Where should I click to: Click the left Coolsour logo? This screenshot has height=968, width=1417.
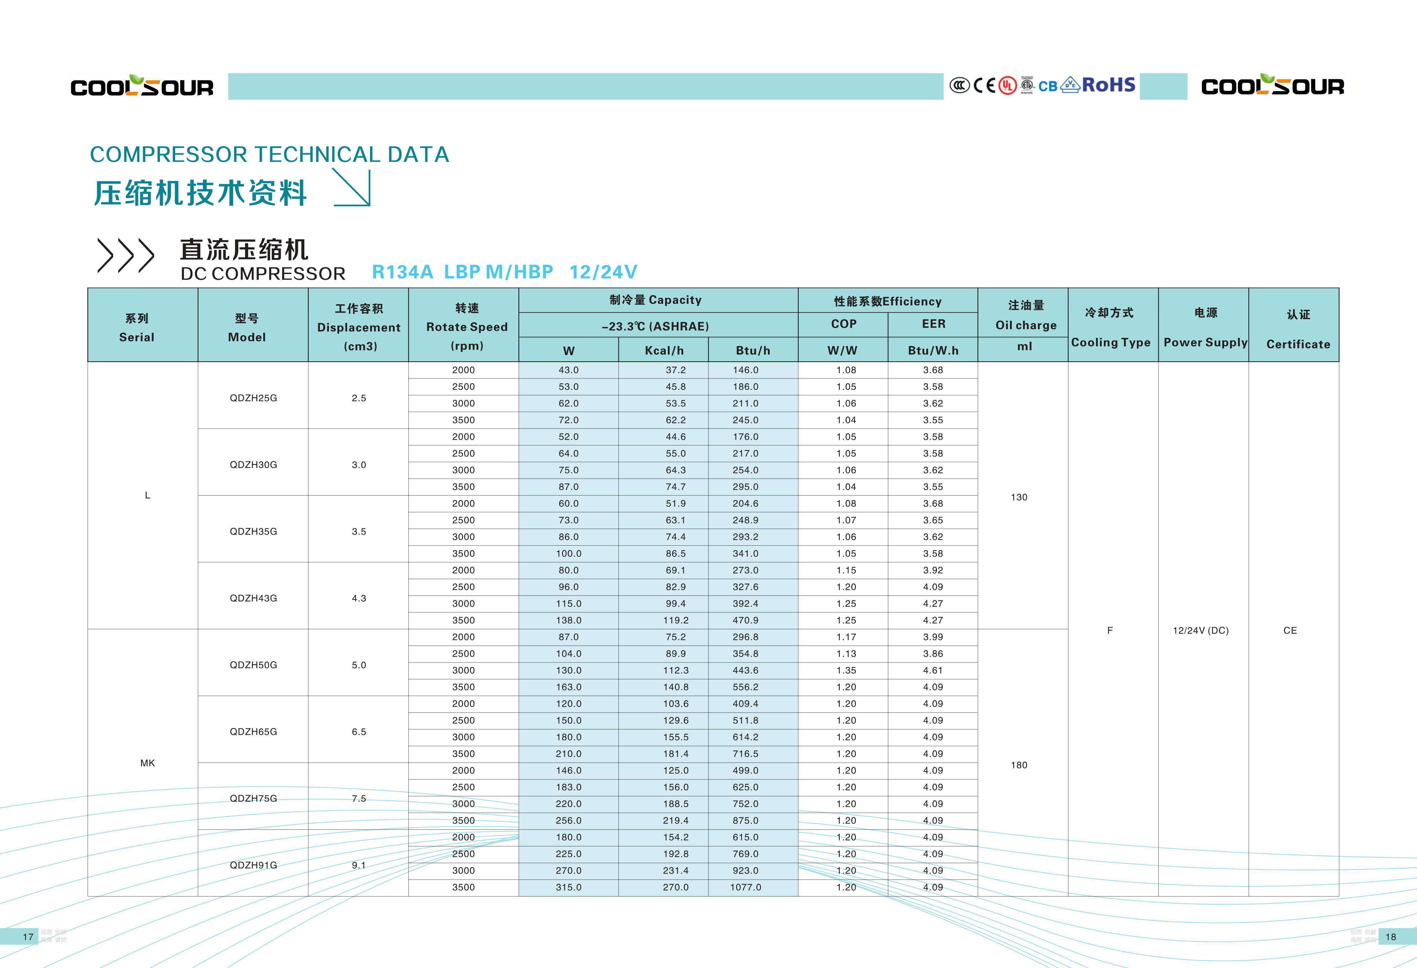tap(142, 86)
